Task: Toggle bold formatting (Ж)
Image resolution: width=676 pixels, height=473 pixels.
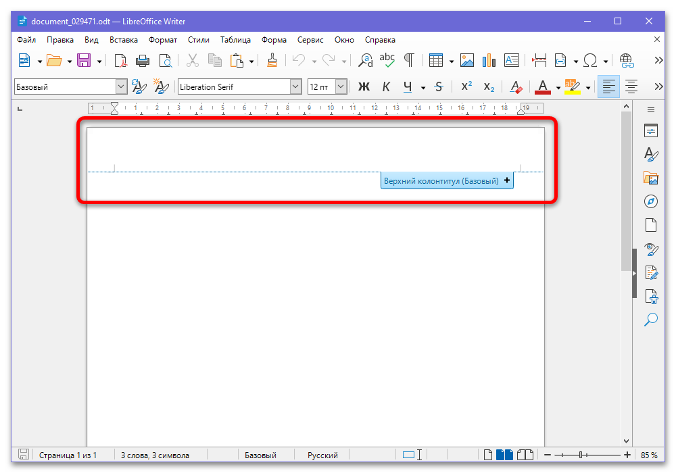Action: (x=364, y=87)
